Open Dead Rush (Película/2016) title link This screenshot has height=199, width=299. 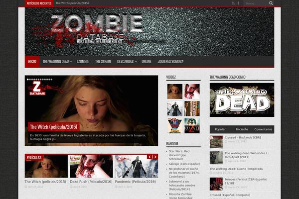pos(91,182)
